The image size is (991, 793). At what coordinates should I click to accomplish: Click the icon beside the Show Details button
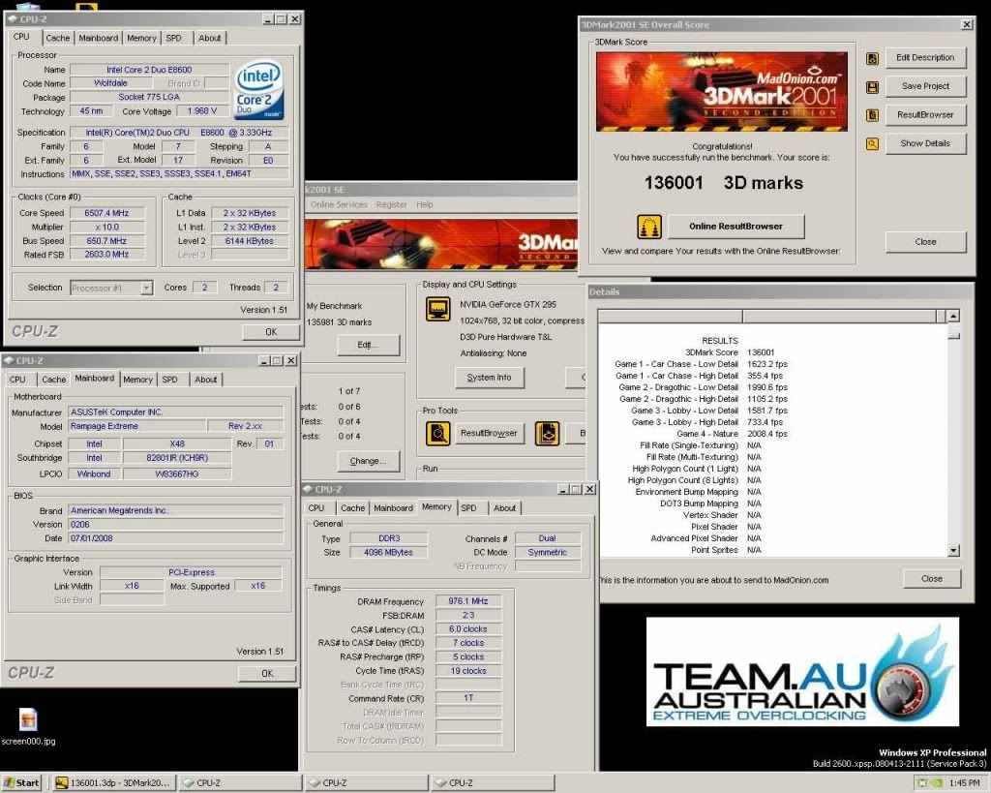tap(872, 144)
